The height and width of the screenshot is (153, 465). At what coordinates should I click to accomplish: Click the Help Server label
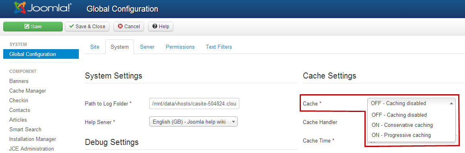(x=100, y=122)
